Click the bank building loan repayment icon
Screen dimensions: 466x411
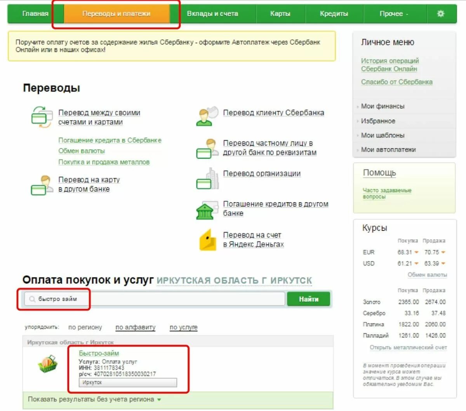[207, 210]
